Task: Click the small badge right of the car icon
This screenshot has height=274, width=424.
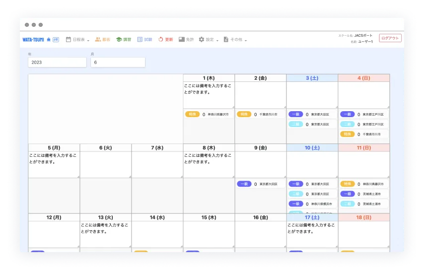Action: click(56, 40)
